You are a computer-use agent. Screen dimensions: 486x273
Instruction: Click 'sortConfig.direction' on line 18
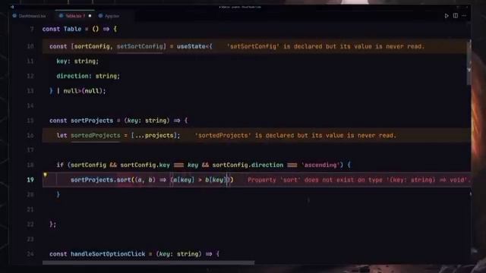248,165
